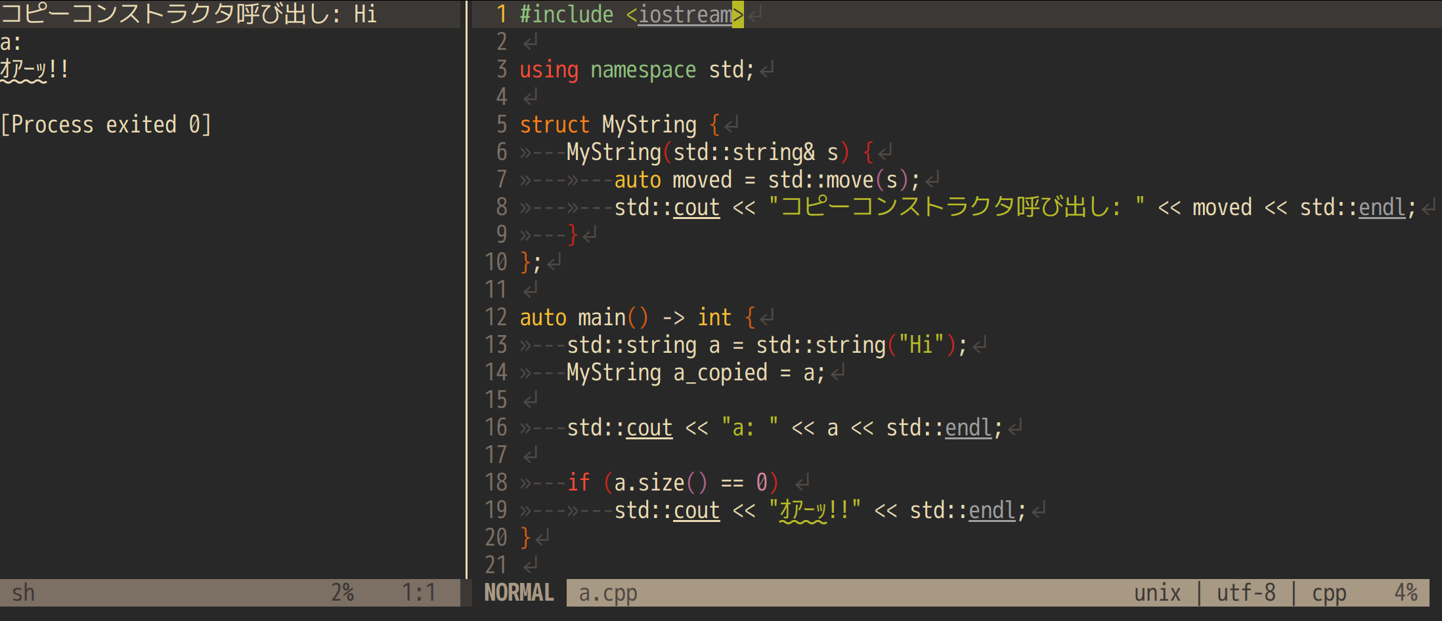The width and height of the screenshot is (1442, 621).
Task: Click line number 11 in the gutter
Action: click(496, 290)
